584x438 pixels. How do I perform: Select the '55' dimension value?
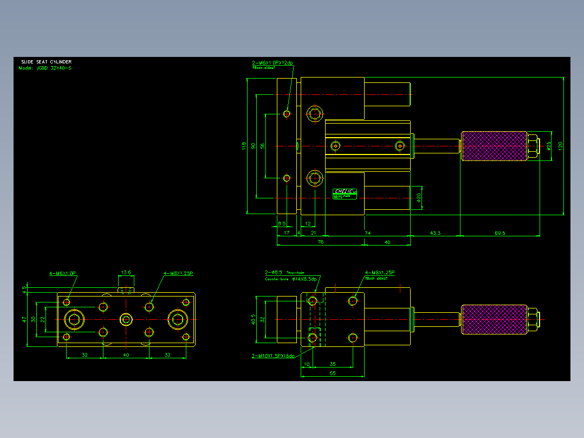(333, 373)
